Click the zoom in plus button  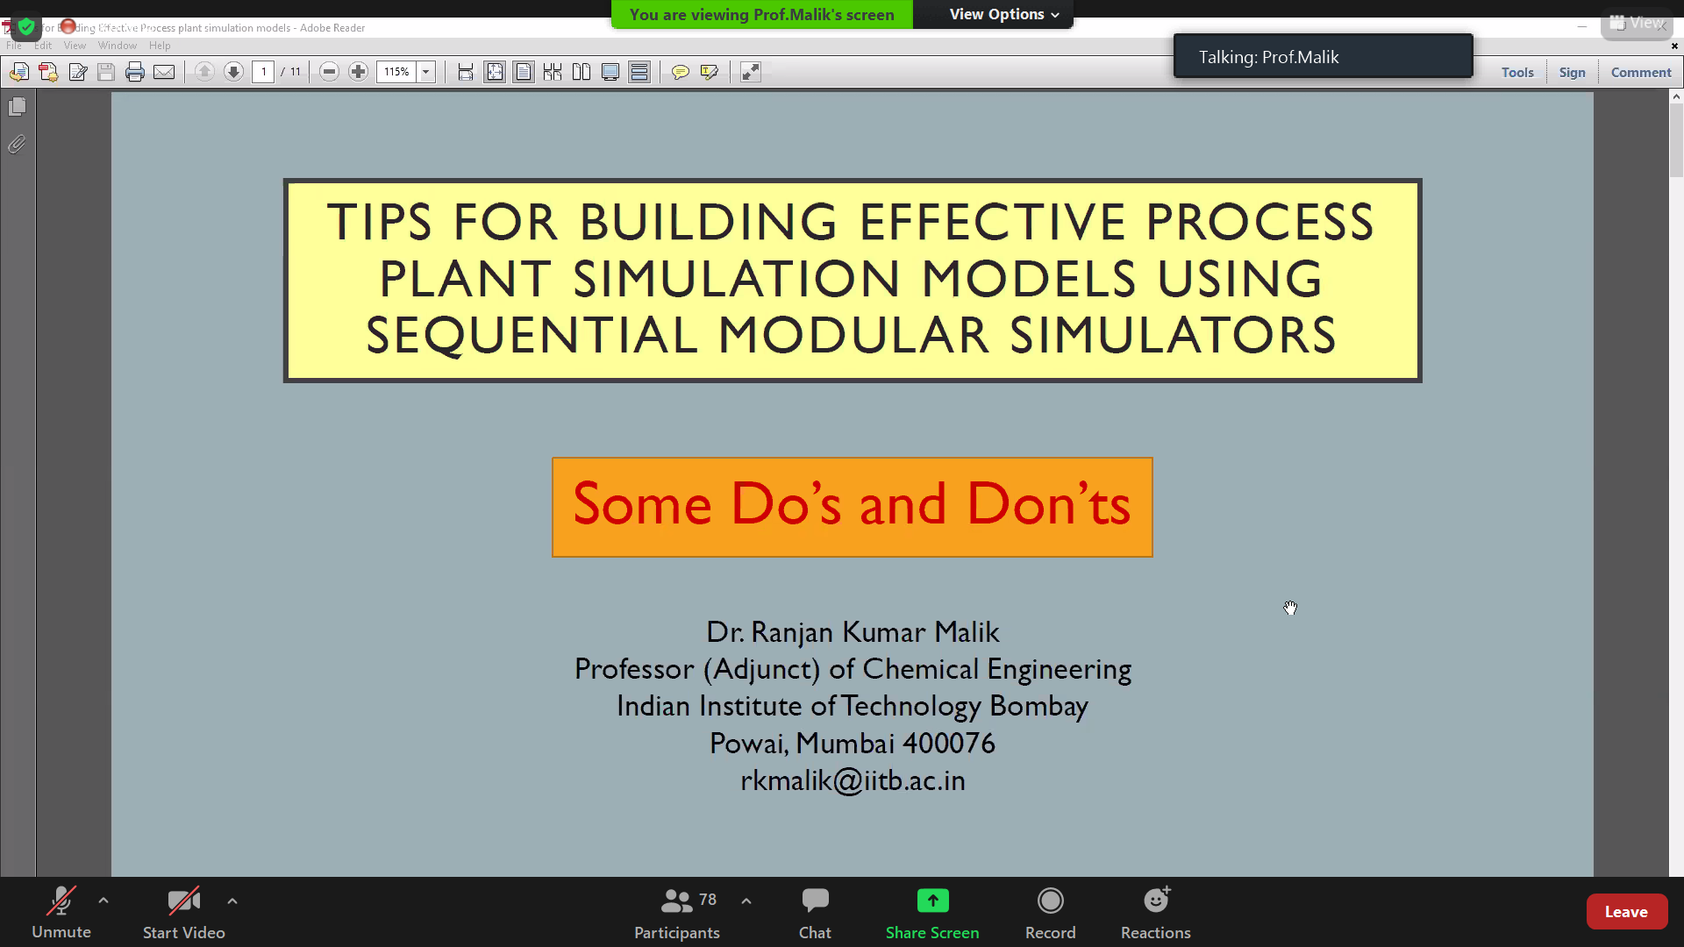(x=358, y=72)
